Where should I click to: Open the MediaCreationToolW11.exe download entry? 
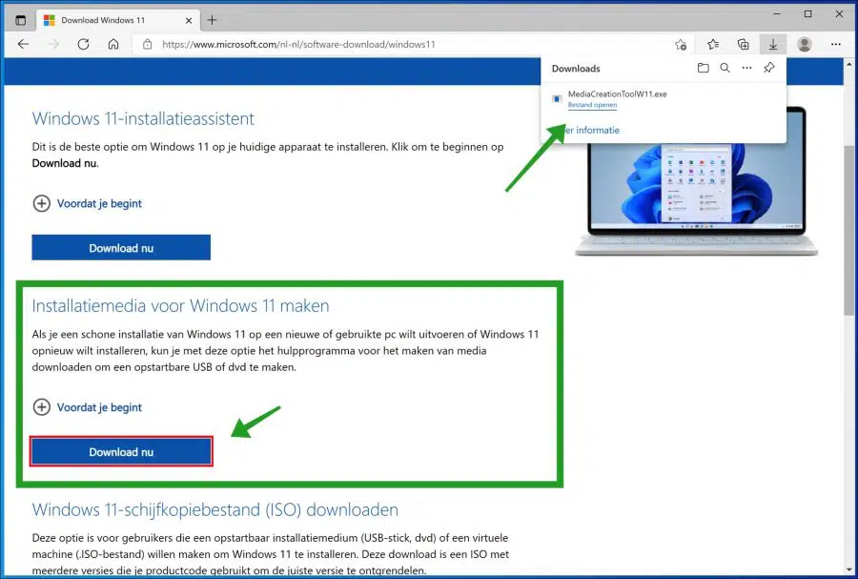coord(664,99)
